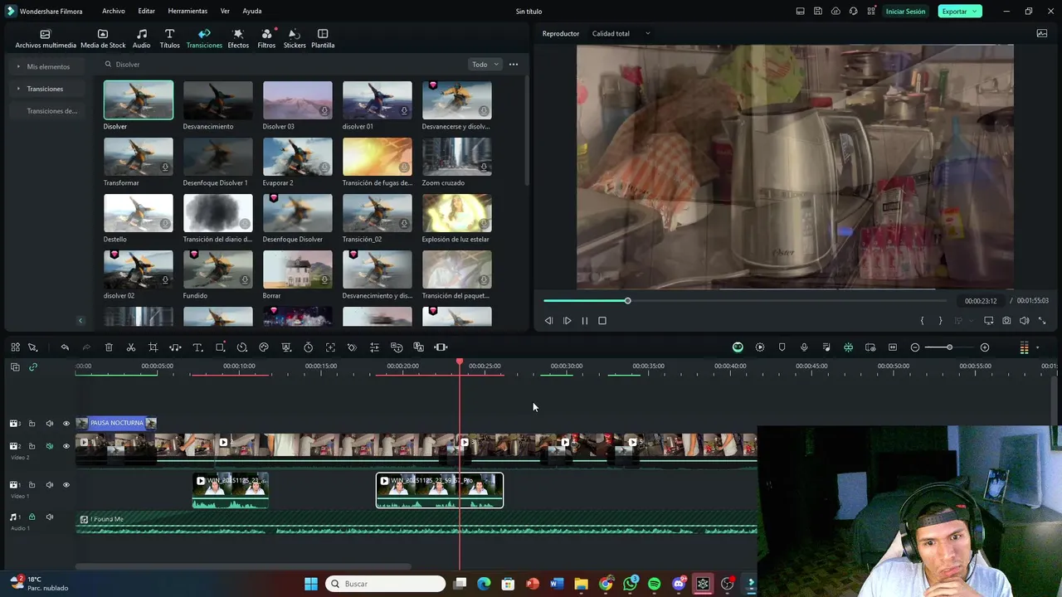The height and width of the screenshot is (597, 1062).
Task: Play the preview video
Action: 567,321
